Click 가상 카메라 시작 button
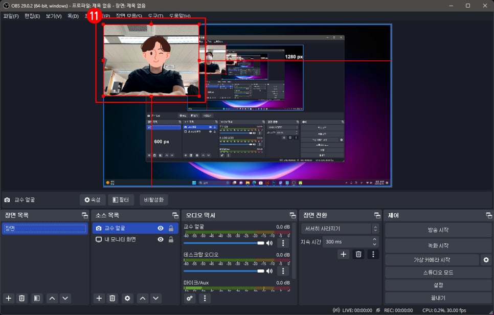Screen dimensions: 494x315 [432, 260]
